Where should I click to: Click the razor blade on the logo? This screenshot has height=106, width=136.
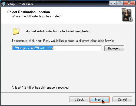tap(130, 19)
